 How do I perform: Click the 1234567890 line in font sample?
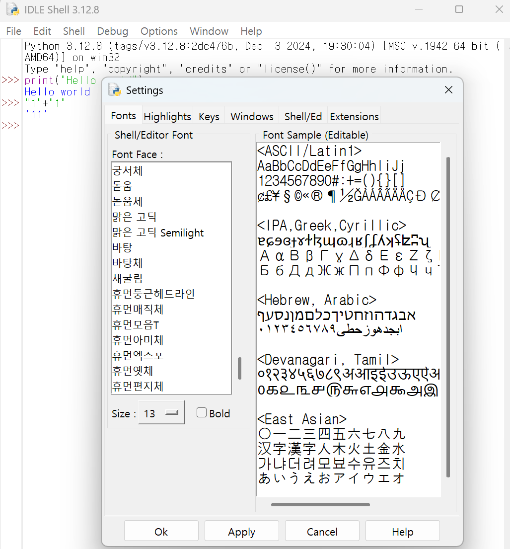coord(331,181)
